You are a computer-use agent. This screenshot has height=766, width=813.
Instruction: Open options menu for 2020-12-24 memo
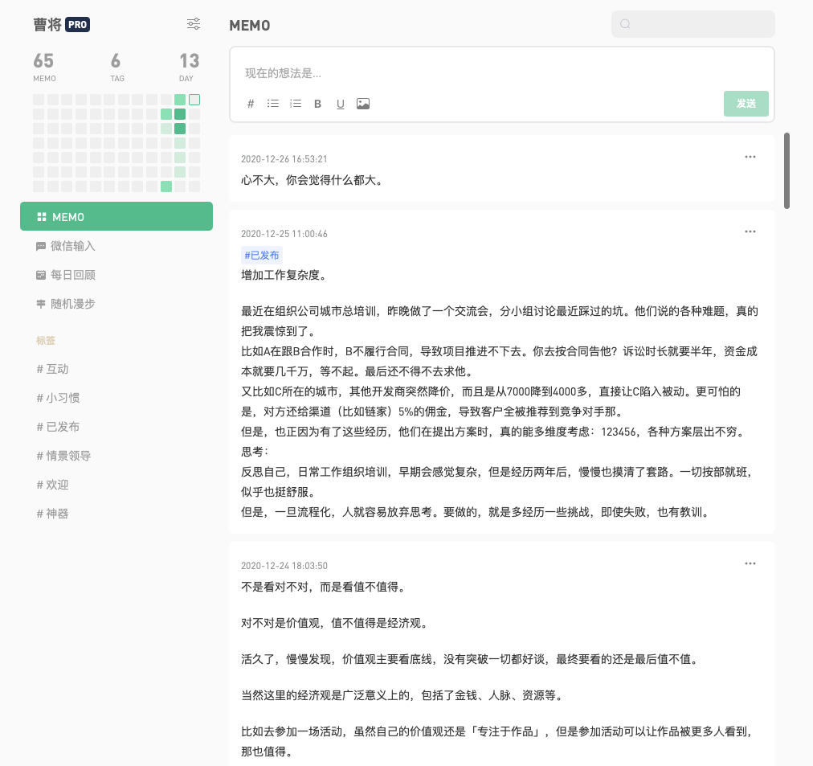(x=750, y=563)
